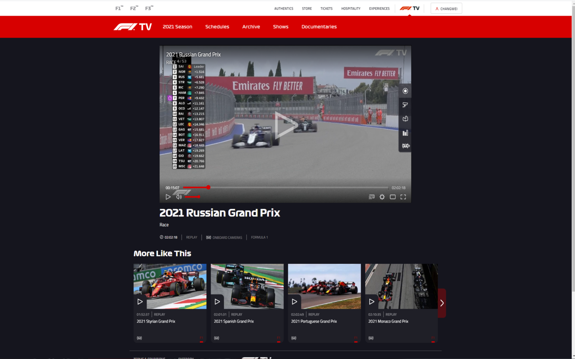
Task: Click the F1 TV logo in red bar
Action: 133,27
